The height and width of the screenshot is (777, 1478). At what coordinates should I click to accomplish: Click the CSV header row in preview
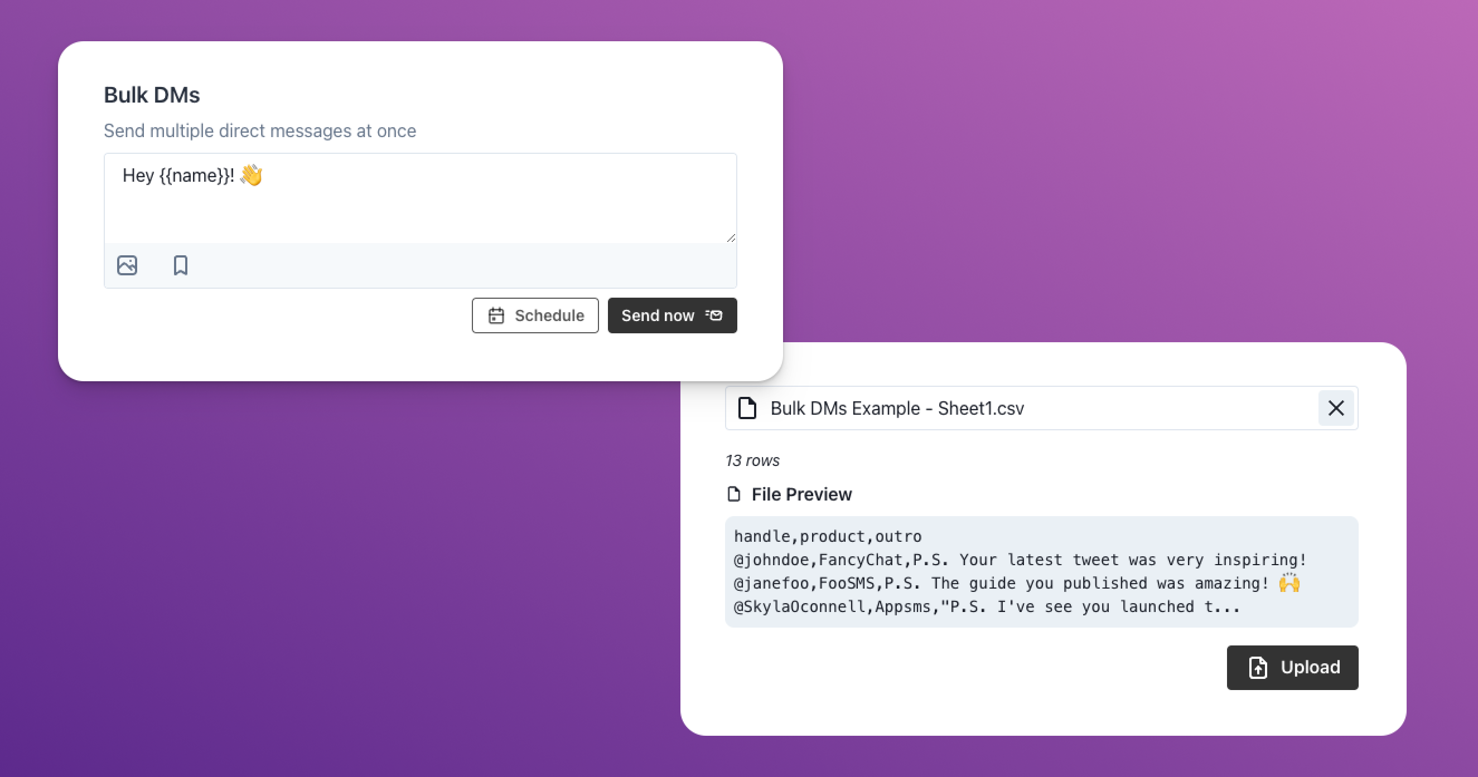pos(827,537)
